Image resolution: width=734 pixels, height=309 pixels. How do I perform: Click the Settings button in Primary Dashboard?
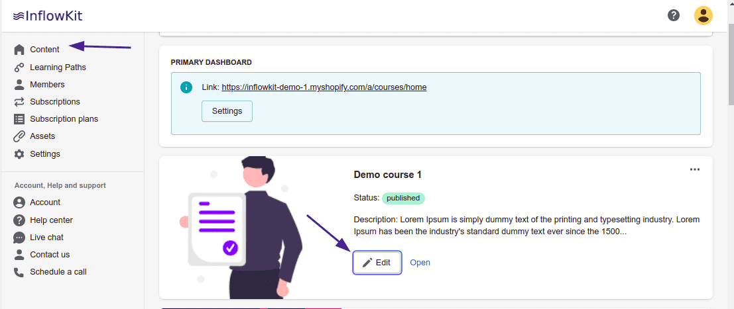(227, 111)
